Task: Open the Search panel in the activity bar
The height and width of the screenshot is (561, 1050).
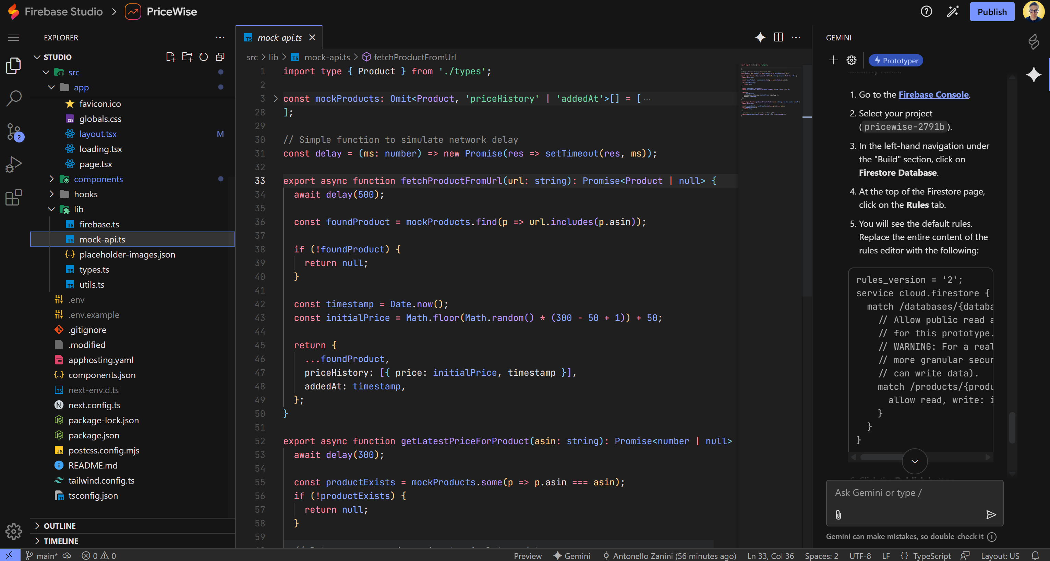Action: coord(13,98)
